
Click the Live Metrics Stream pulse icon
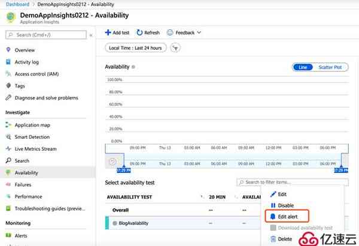click(x=8, y=149)
